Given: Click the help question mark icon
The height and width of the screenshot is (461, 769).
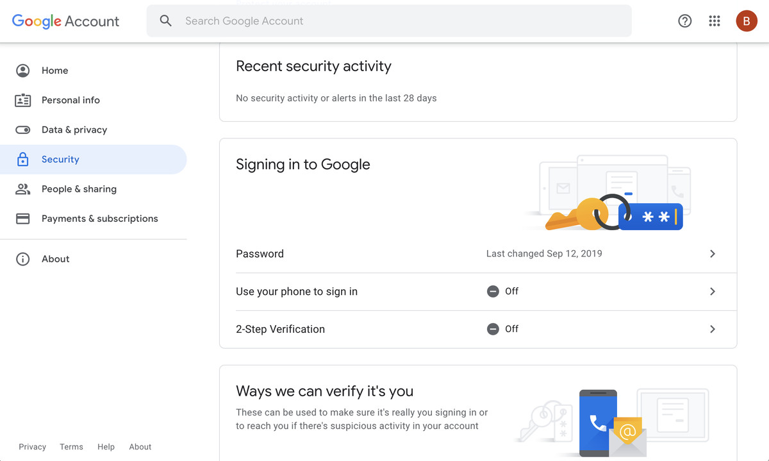Looking at the screenshot, I should 684,21.
